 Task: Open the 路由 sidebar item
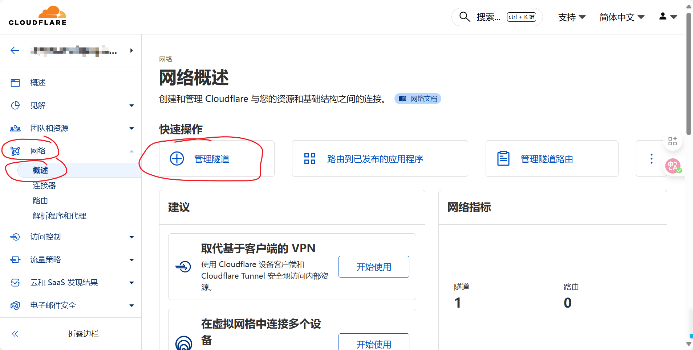pyautogui.click(x=40, y=201)
